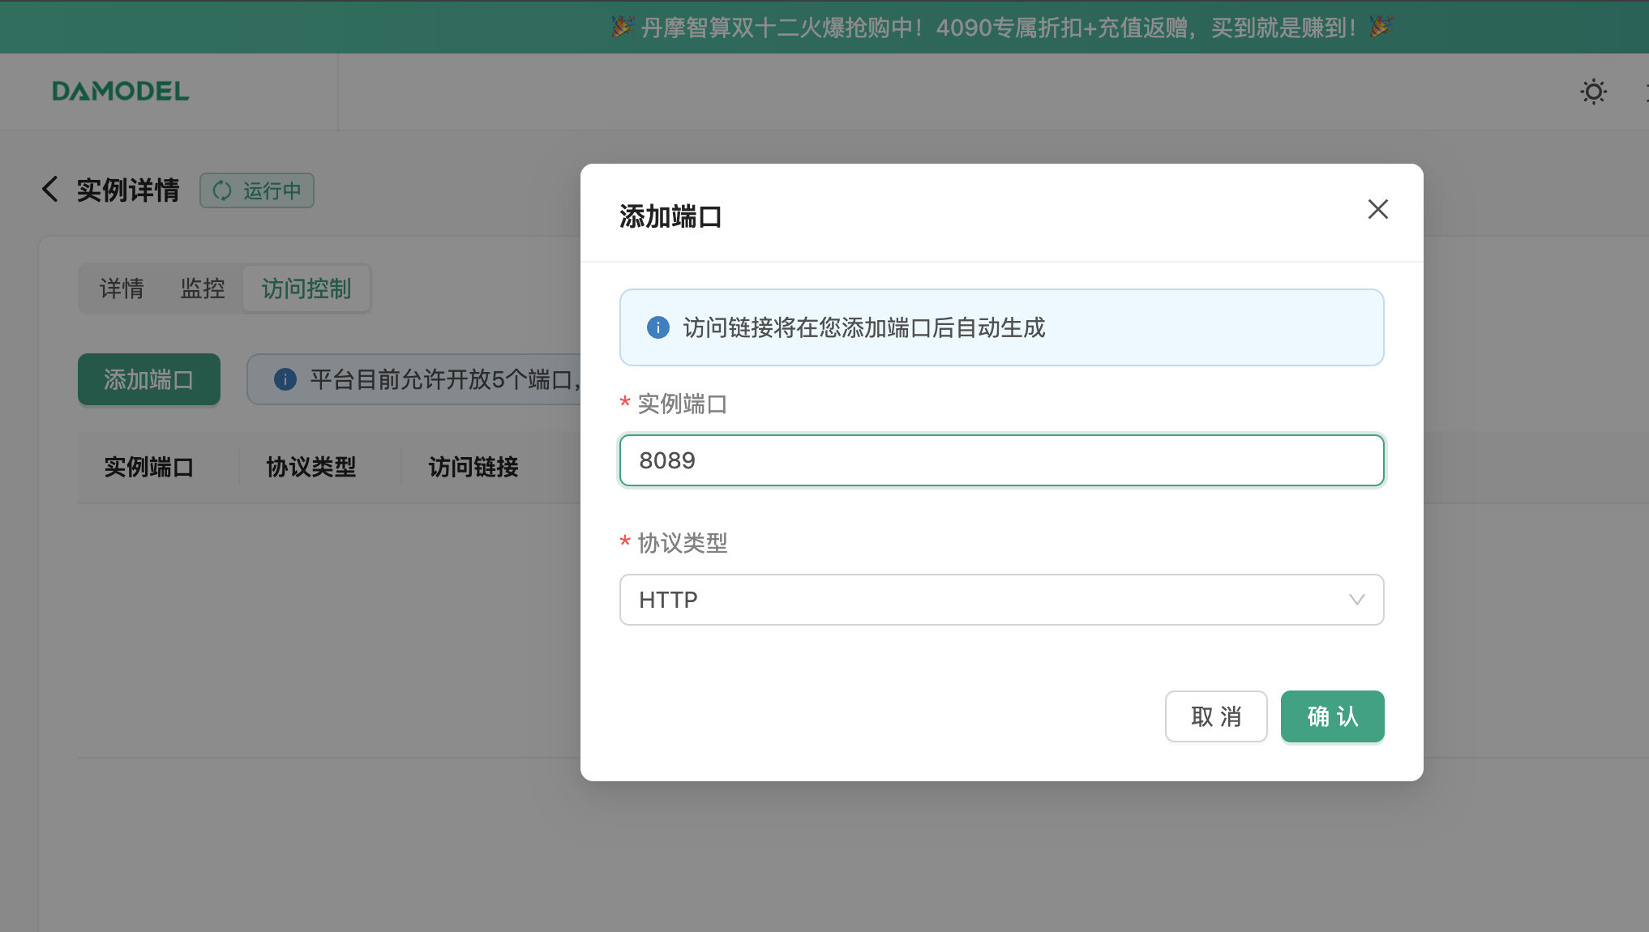Screen dimensions: 1649x932
Task: Select the 访问控制 tab
Action: pos(306,289)
